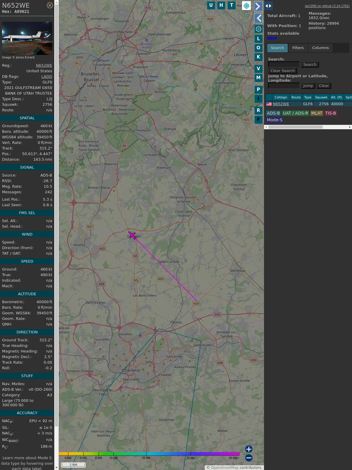Click right arrow of table scrollbar
This screenshot has width=352, height=470.
click(x=350, y=127)
